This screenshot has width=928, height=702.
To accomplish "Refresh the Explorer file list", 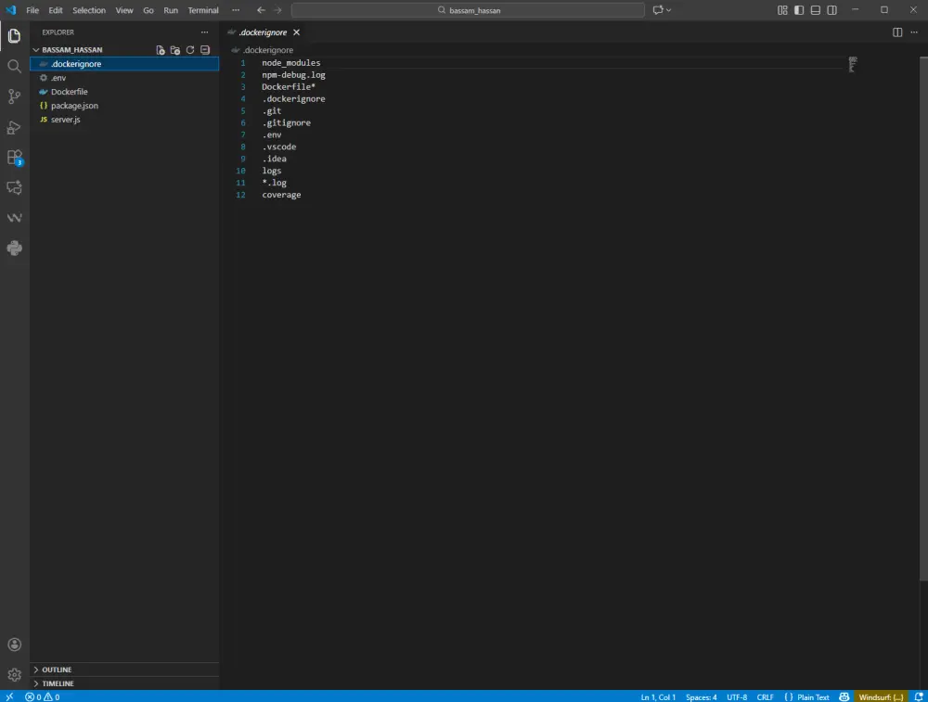I will pos(190,50).
